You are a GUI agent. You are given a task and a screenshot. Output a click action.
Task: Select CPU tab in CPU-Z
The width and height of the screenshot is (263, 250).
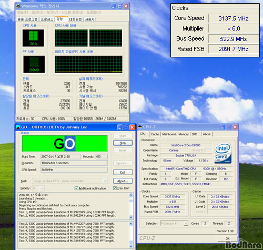143,134
